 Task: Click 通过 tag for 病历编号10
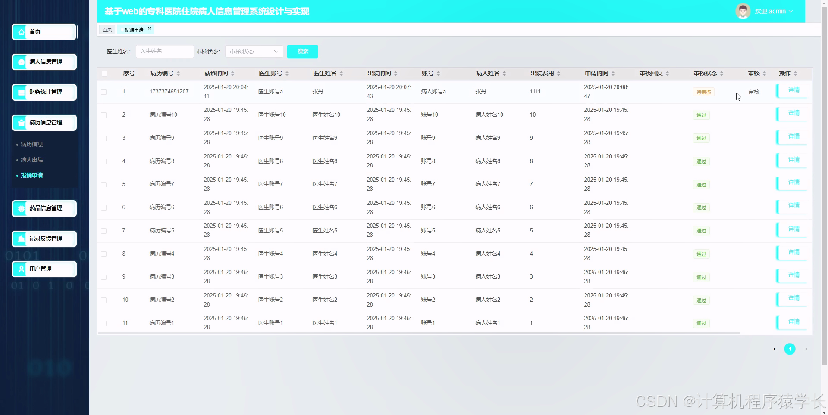[x=701, y=115]
